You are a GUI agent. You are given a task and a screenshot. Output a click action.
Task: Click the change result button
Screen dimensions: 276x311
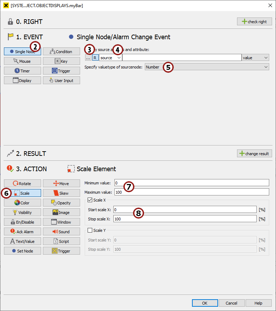254,154
